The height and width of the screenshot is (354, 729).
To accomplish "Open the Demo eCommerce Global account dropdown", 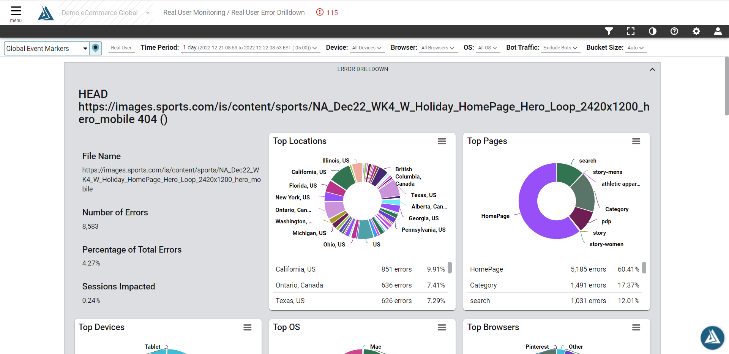I will click(x=106, y=13).
